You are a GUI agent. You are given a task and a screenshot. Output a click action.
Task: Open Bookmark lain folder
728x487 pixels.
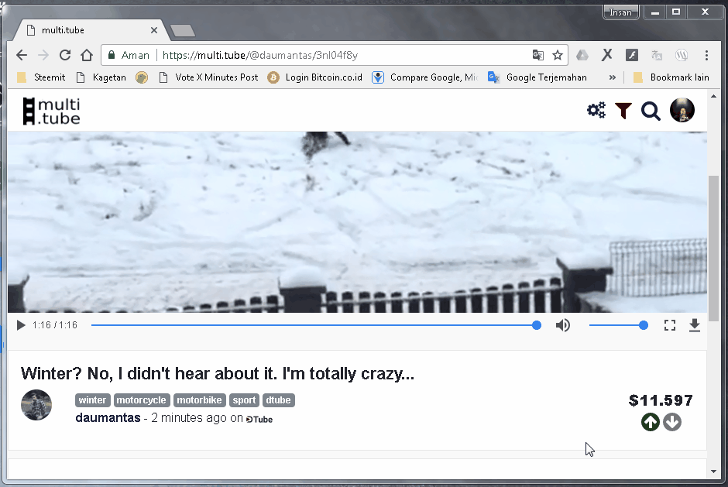click(671, 77)
